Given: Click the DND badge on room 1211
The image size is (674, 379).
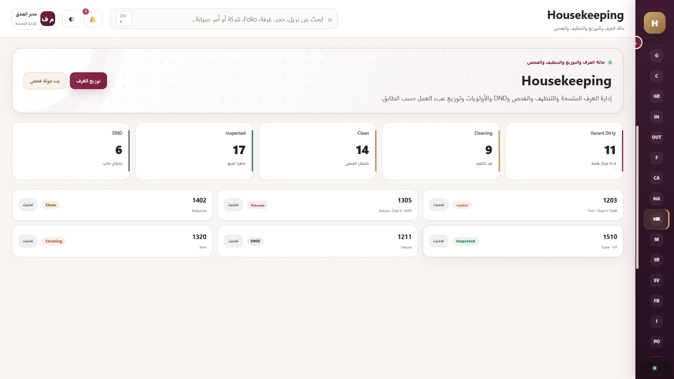Looking at the screenshot, I should point(255,241).
